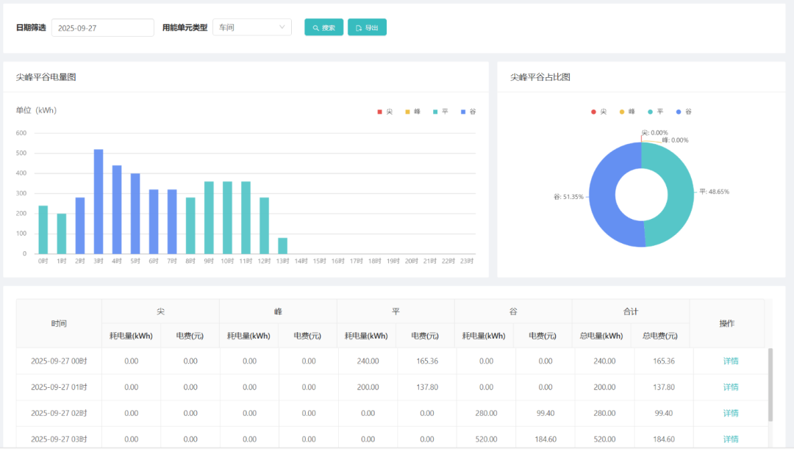Viewport: 794px width, 454px height.
Task: Open details for the 2025-09-27 02时 row
Action: [730, 413]
